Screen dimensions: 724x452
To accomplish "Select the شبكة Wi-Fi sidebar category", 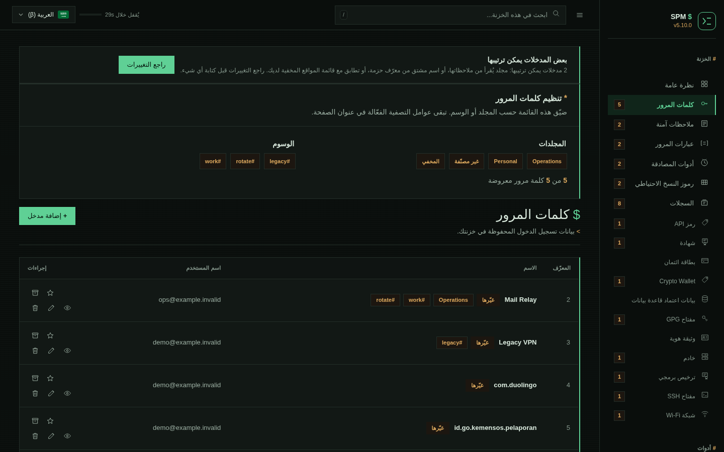I will click(x=662, y=415).
